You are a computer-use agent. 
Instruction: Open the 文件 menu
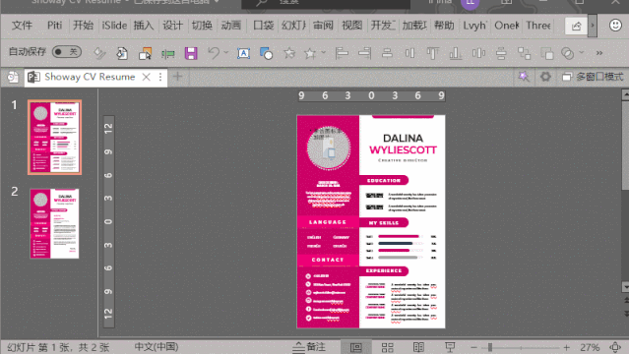click(22, 26)
